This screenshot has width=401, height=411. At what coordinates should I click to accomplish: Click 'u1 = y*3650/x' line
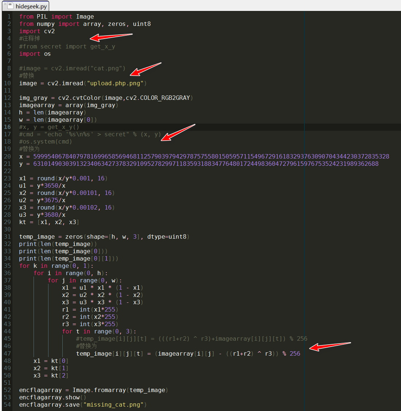(x=42, y=185)
